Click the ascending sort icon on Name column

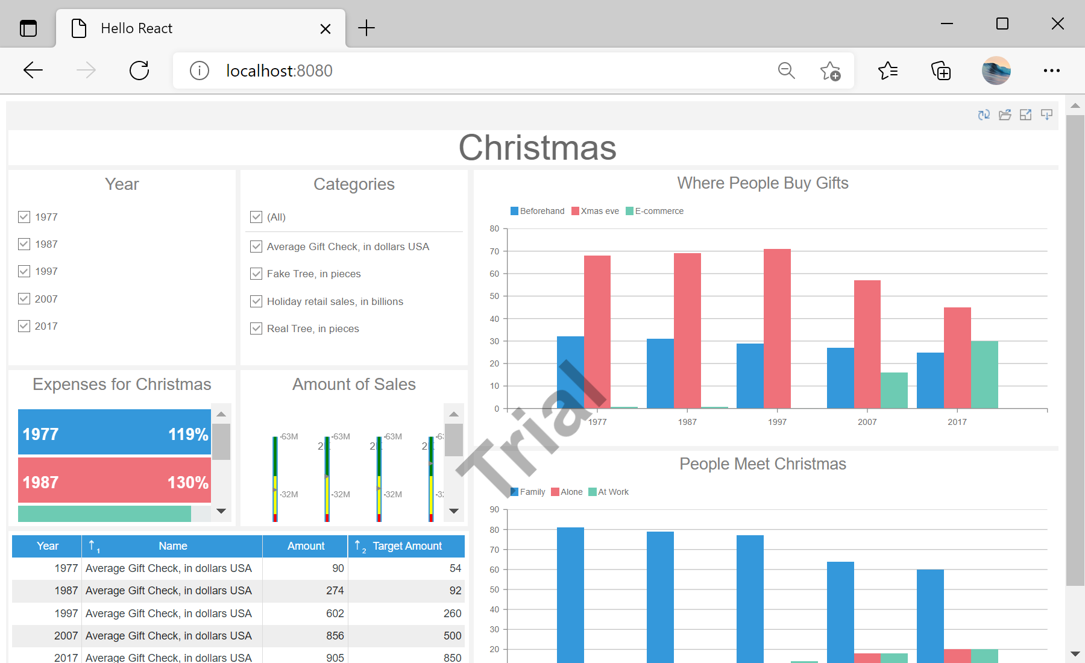pos(92,545)
